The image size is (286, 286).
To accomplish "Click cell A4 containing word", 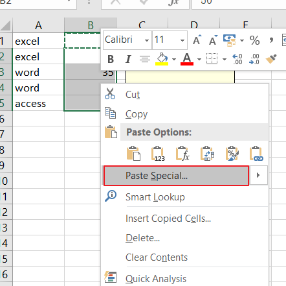I will tap(38, 88).
